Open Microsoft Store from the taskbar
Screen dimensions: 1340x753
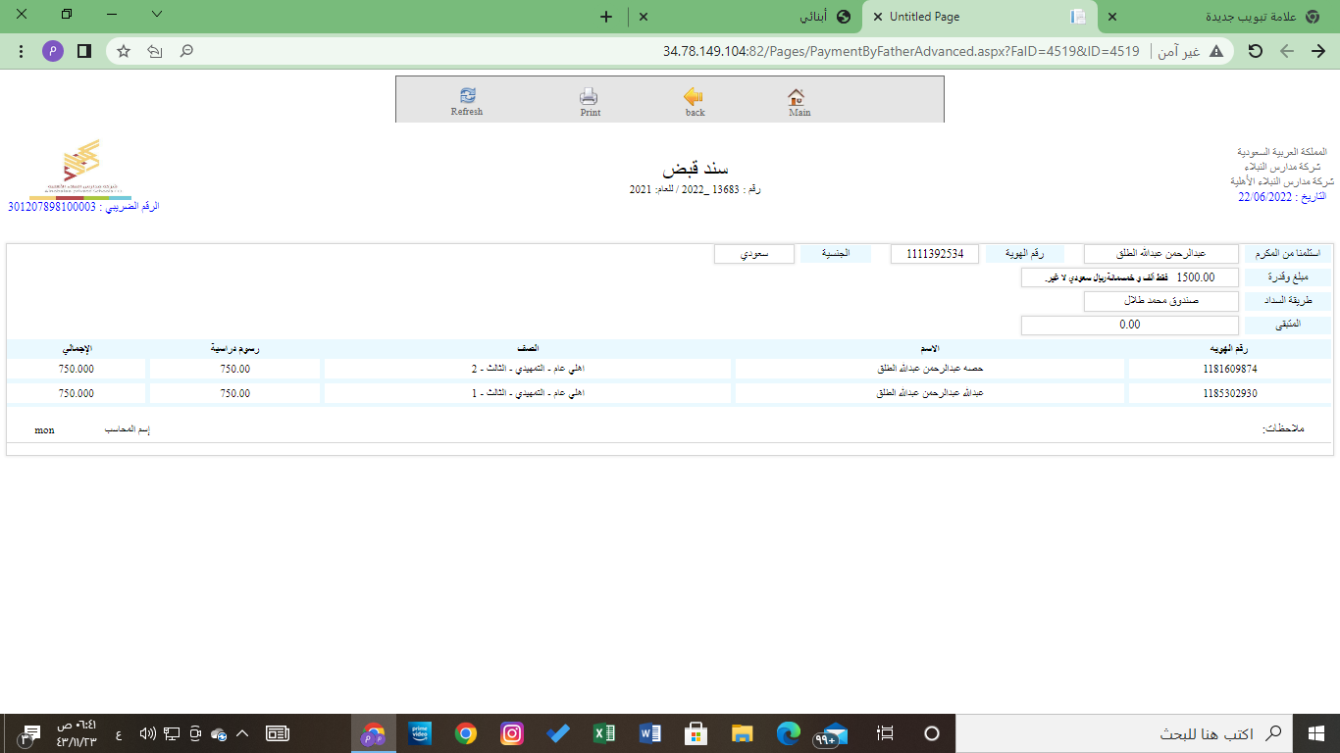(x=696, y=732)
